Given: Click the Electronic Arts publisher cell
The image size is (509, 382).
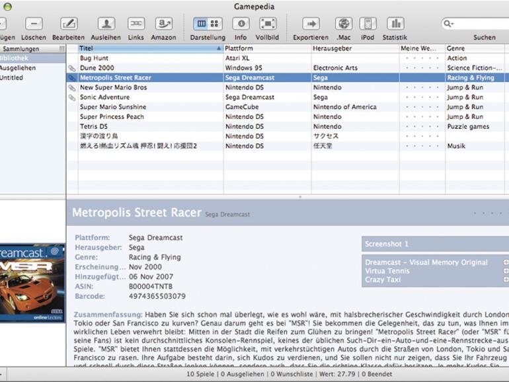Looking at the screenshot, I should pyautogui.click(x=335, y=68).
